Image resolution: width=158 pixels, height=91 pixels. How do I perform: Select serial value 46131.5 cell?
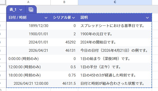coord(64,83)
